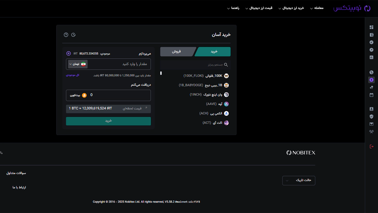The width and height of the screenshot is (378, 213).
Task: Open the dashboard grid icon in sidebar
Action: [371, 27]
